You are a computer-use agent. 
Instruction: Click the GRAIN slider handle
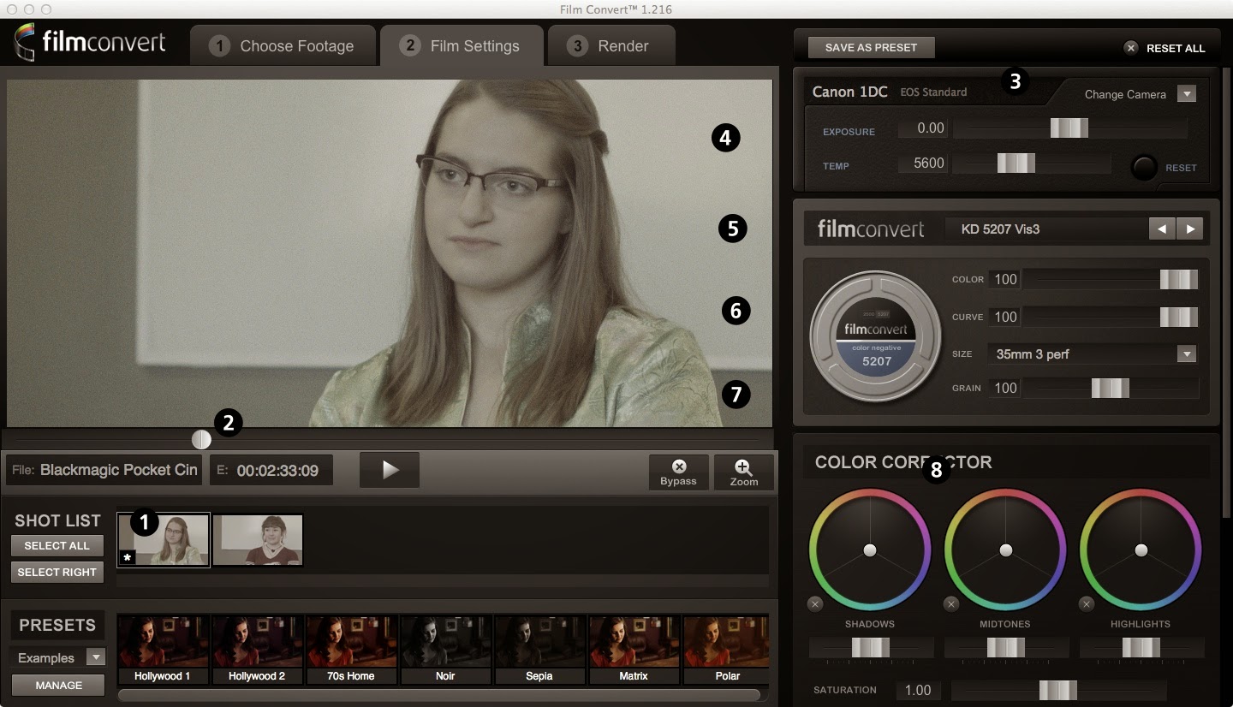[1111, 389]
